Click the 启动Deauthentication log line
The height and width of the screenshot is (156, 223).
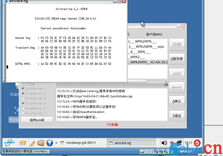(x=81, y=112)
